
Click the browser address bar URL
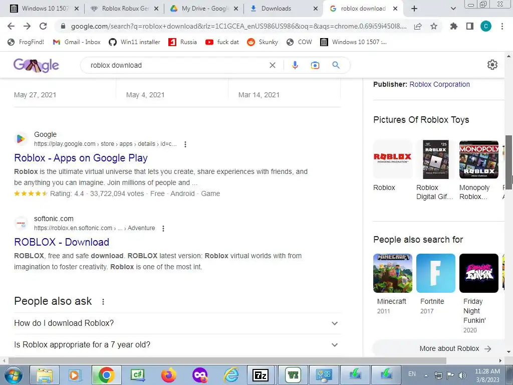coord(239,26)
